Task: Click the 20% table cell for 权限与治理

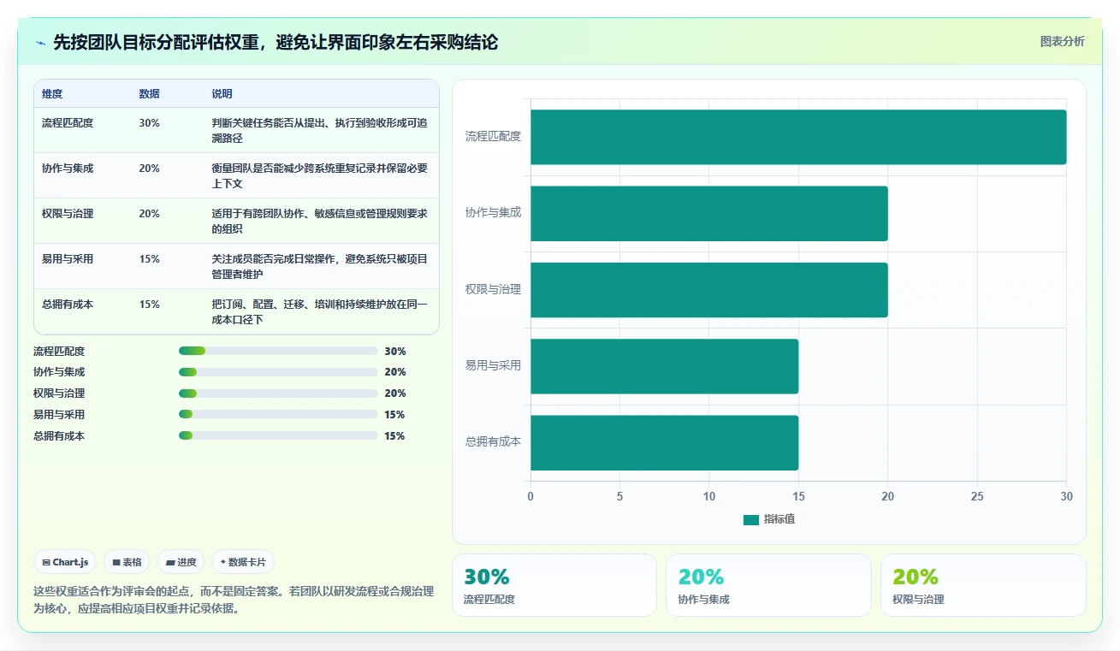Action: tap(149, 214)
